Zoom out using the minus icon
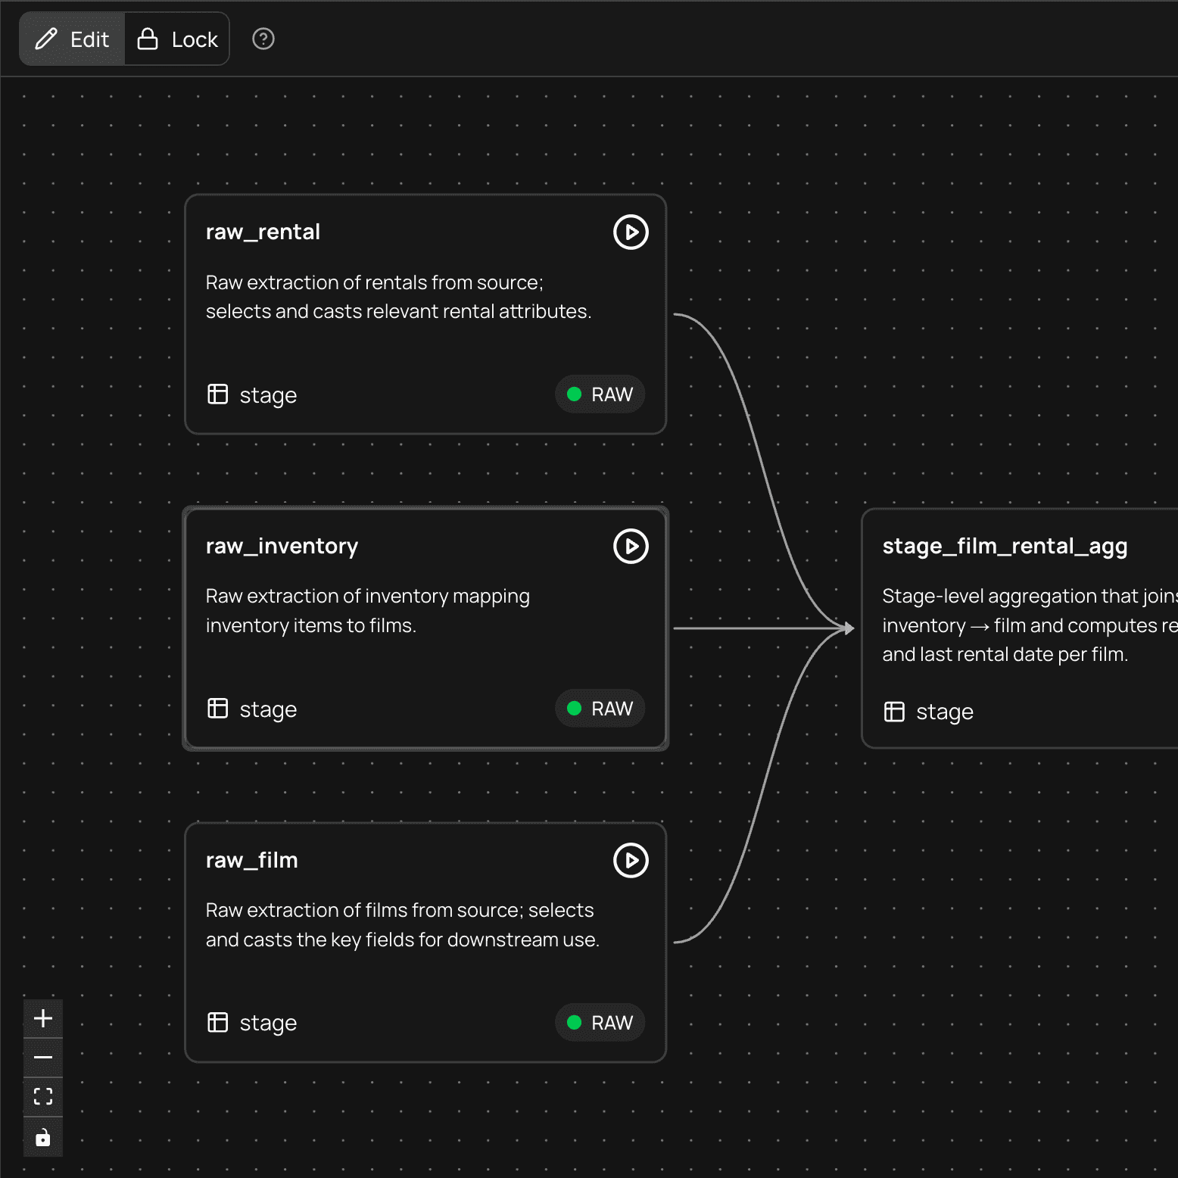Screen dimensions: 1178x1178 pos(43,1058)
